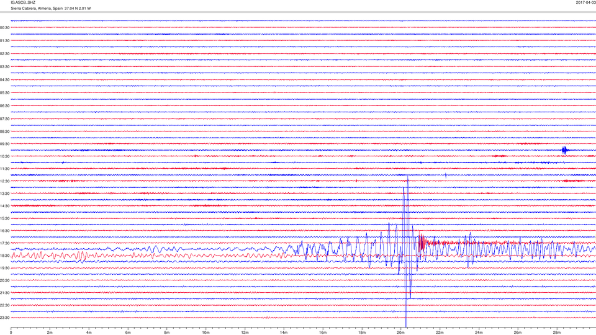This screenshot has width=596, height=335.
Task: Select the 17:30 time label
Action: (x=4, y=243)
